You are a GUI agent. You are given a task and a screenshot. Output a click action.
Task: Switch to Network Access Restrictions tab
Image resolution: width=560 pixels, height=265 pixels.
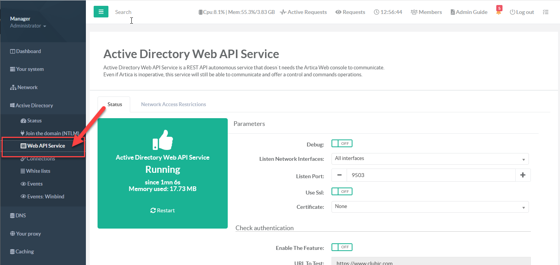173,104
